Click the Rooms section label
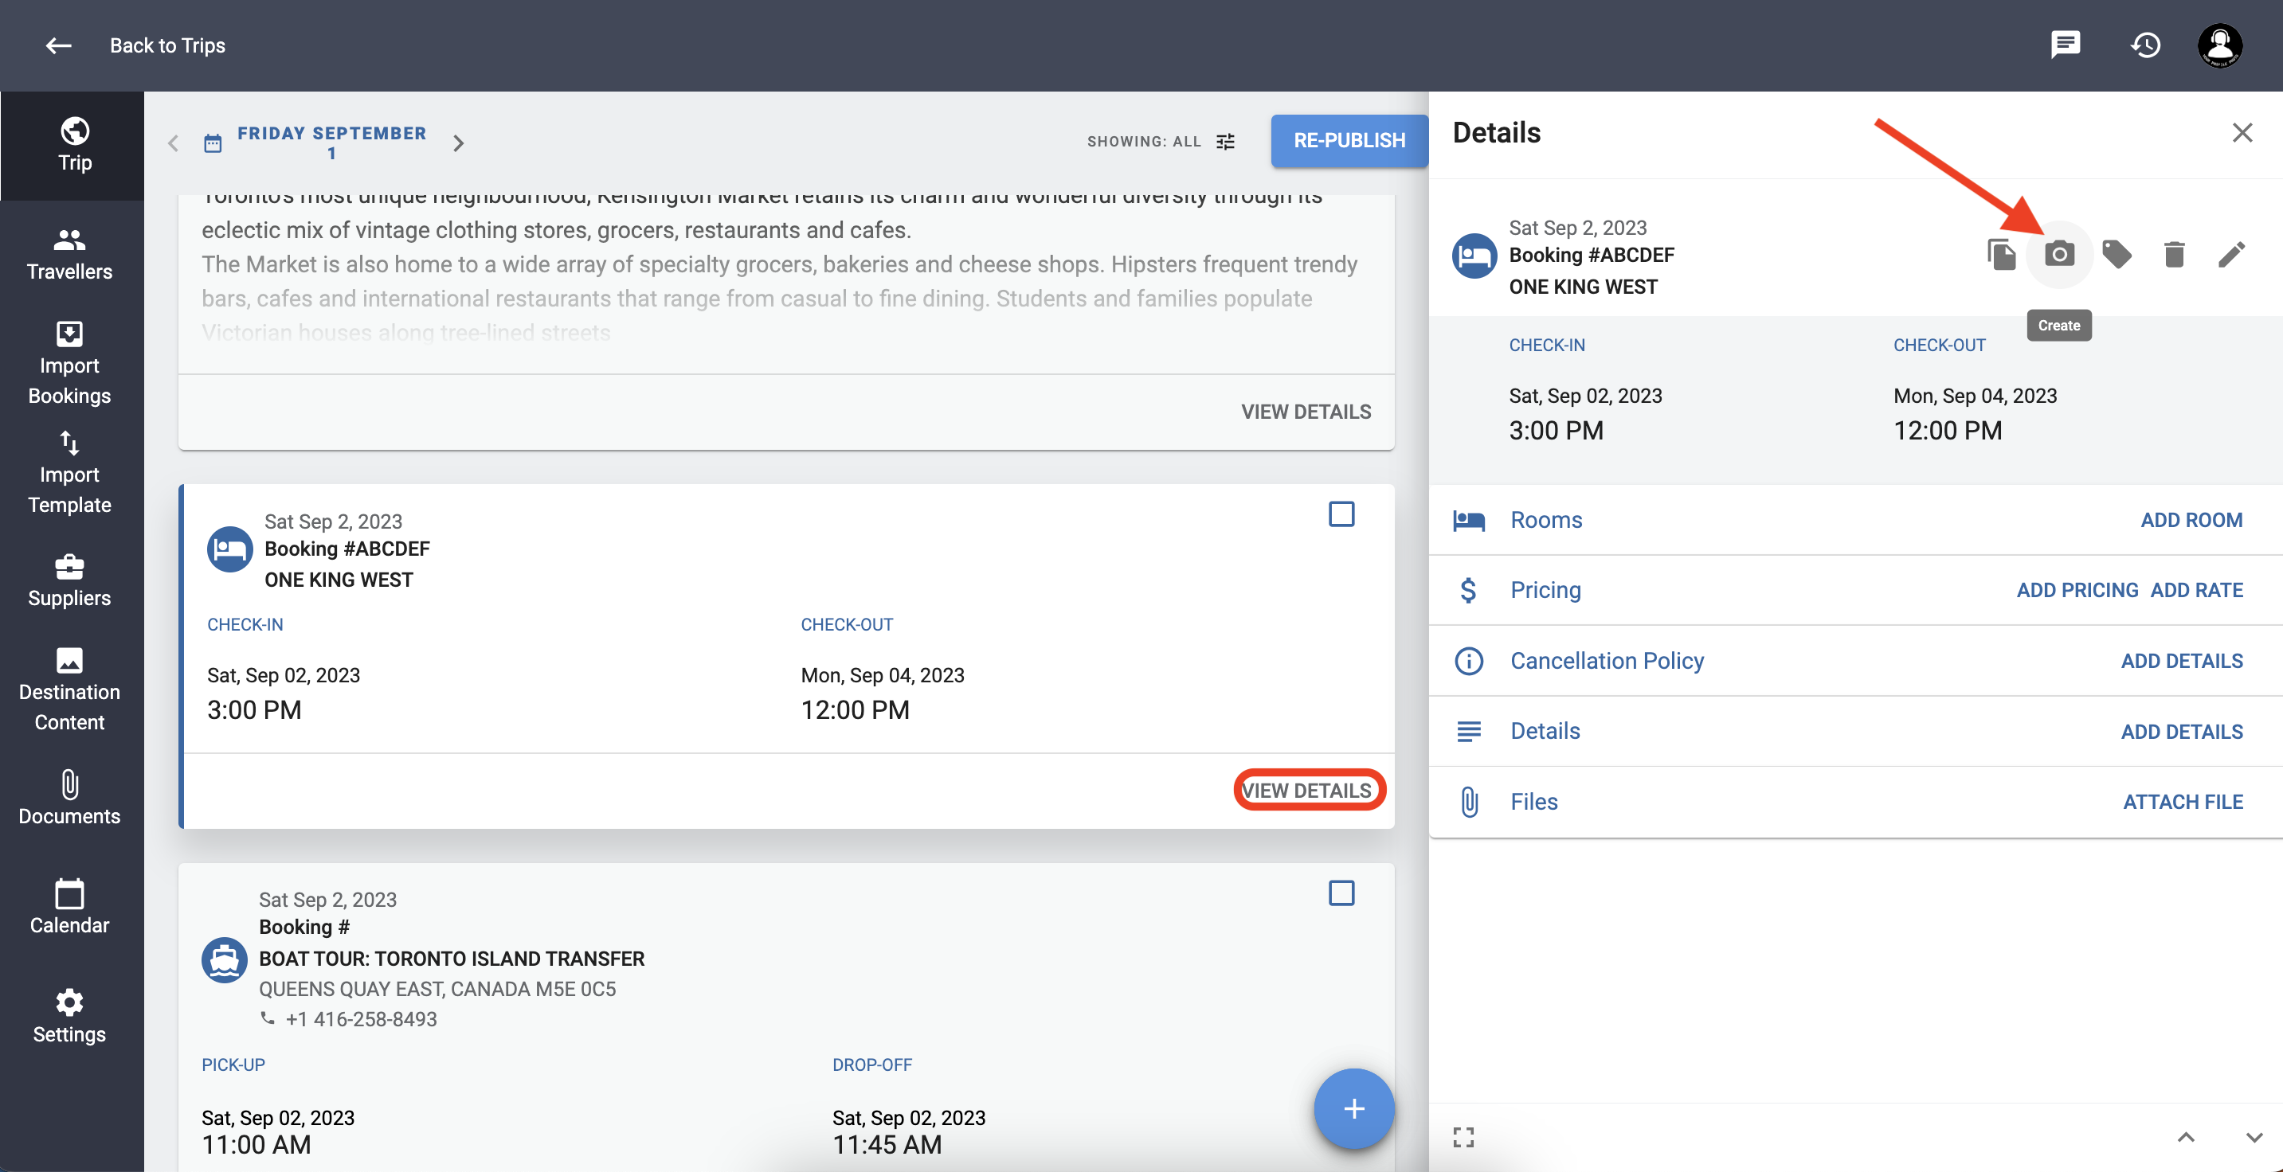Viewport: 2283px width, 1172px height. pos(1545,520)
